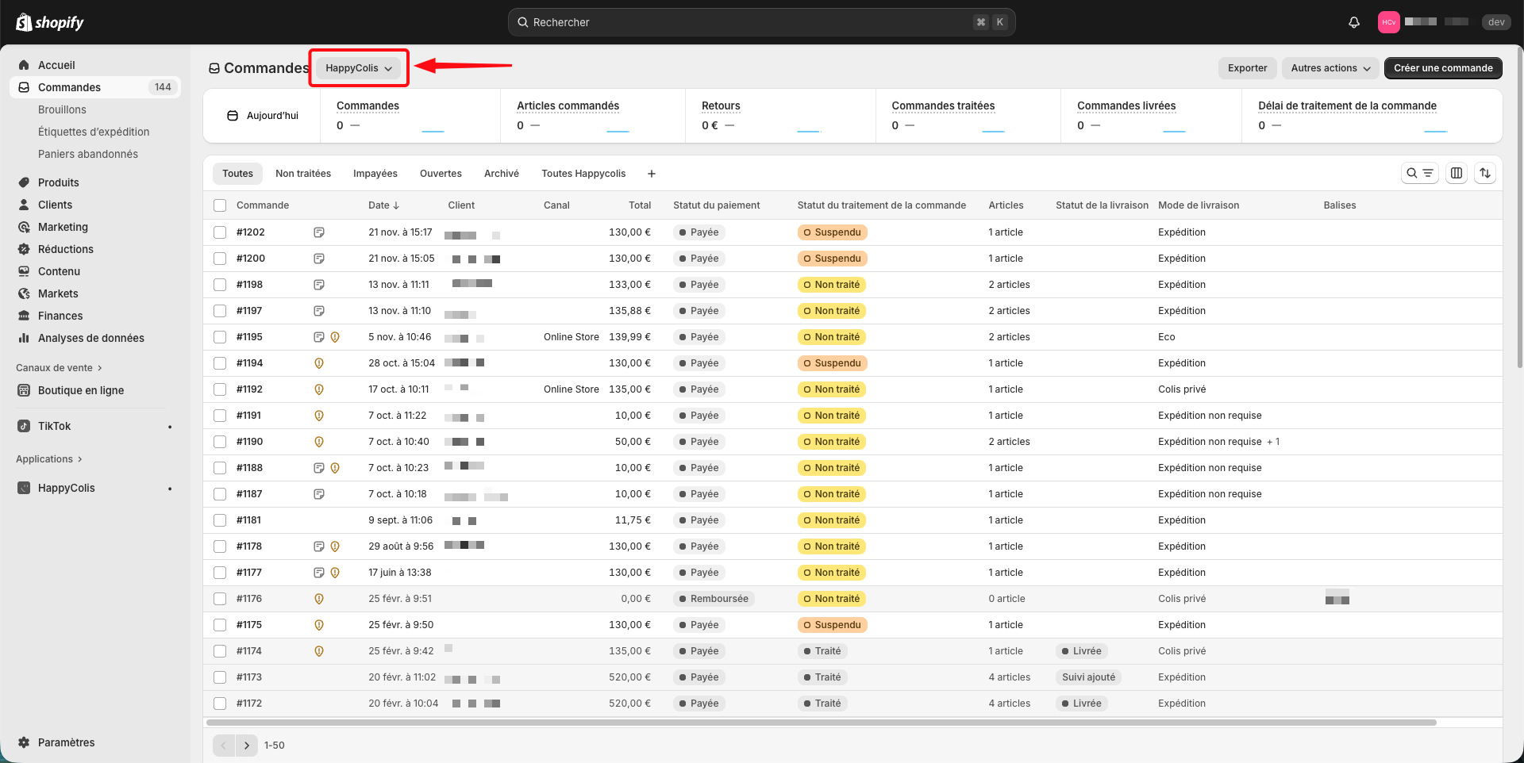Open TikTok sales channel in sidebar
This screenshot has width=1524, height=763.
[55, 426]
